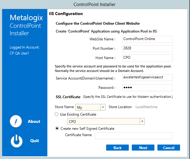
Task: Click the Quit label in sidebar
Action: tap(34, 141)
